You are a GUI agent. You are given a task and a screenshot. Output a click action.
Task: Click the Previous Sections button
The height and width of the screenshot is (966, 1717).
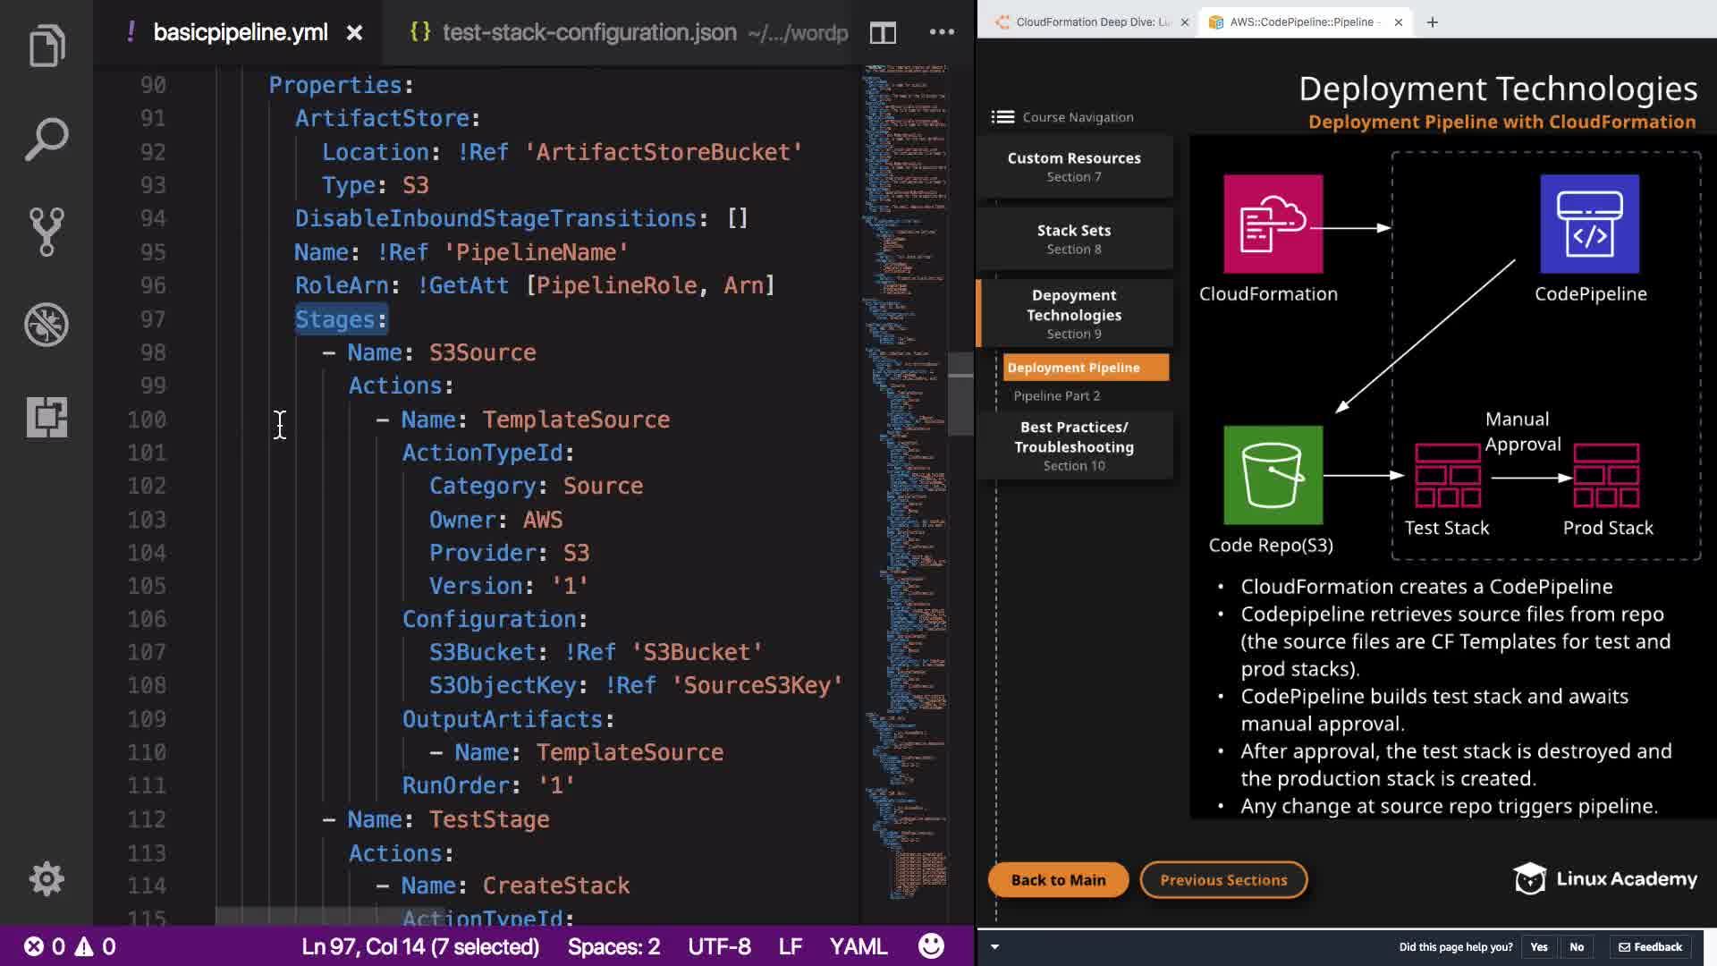pyautogui.click(x=1223, y=880)
